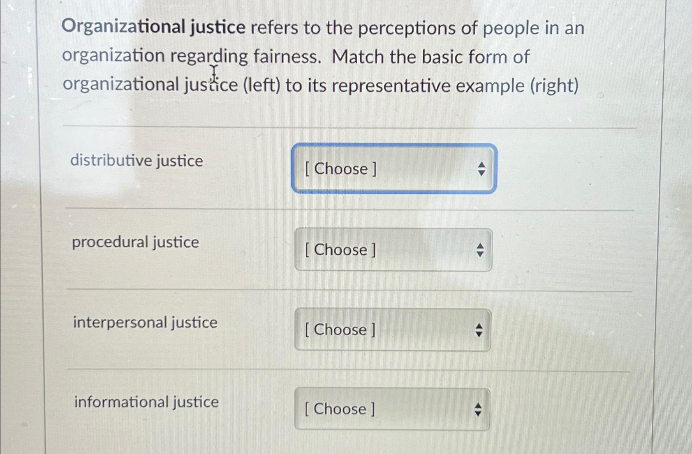Click the interpersonal justice label
Image resolution: width=692 pixels, height=454 pixels.
pos(145,322)
